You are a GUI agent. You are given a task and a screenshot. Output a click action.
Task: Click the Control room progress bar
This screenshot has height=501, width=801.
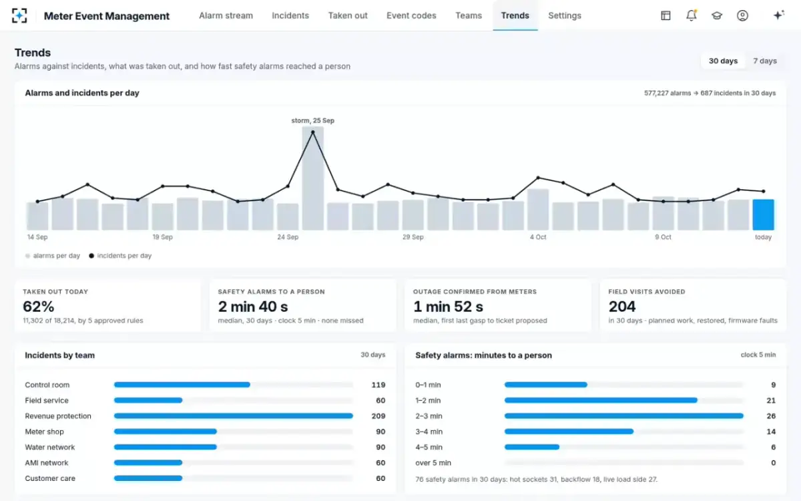tap(234, 385)
